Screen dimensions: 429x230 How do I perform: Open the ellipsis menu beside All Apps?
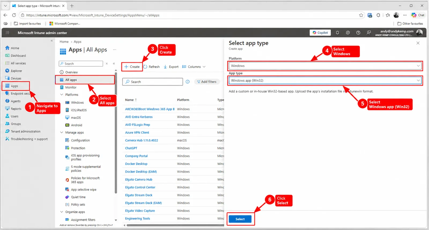click(114, 50)
